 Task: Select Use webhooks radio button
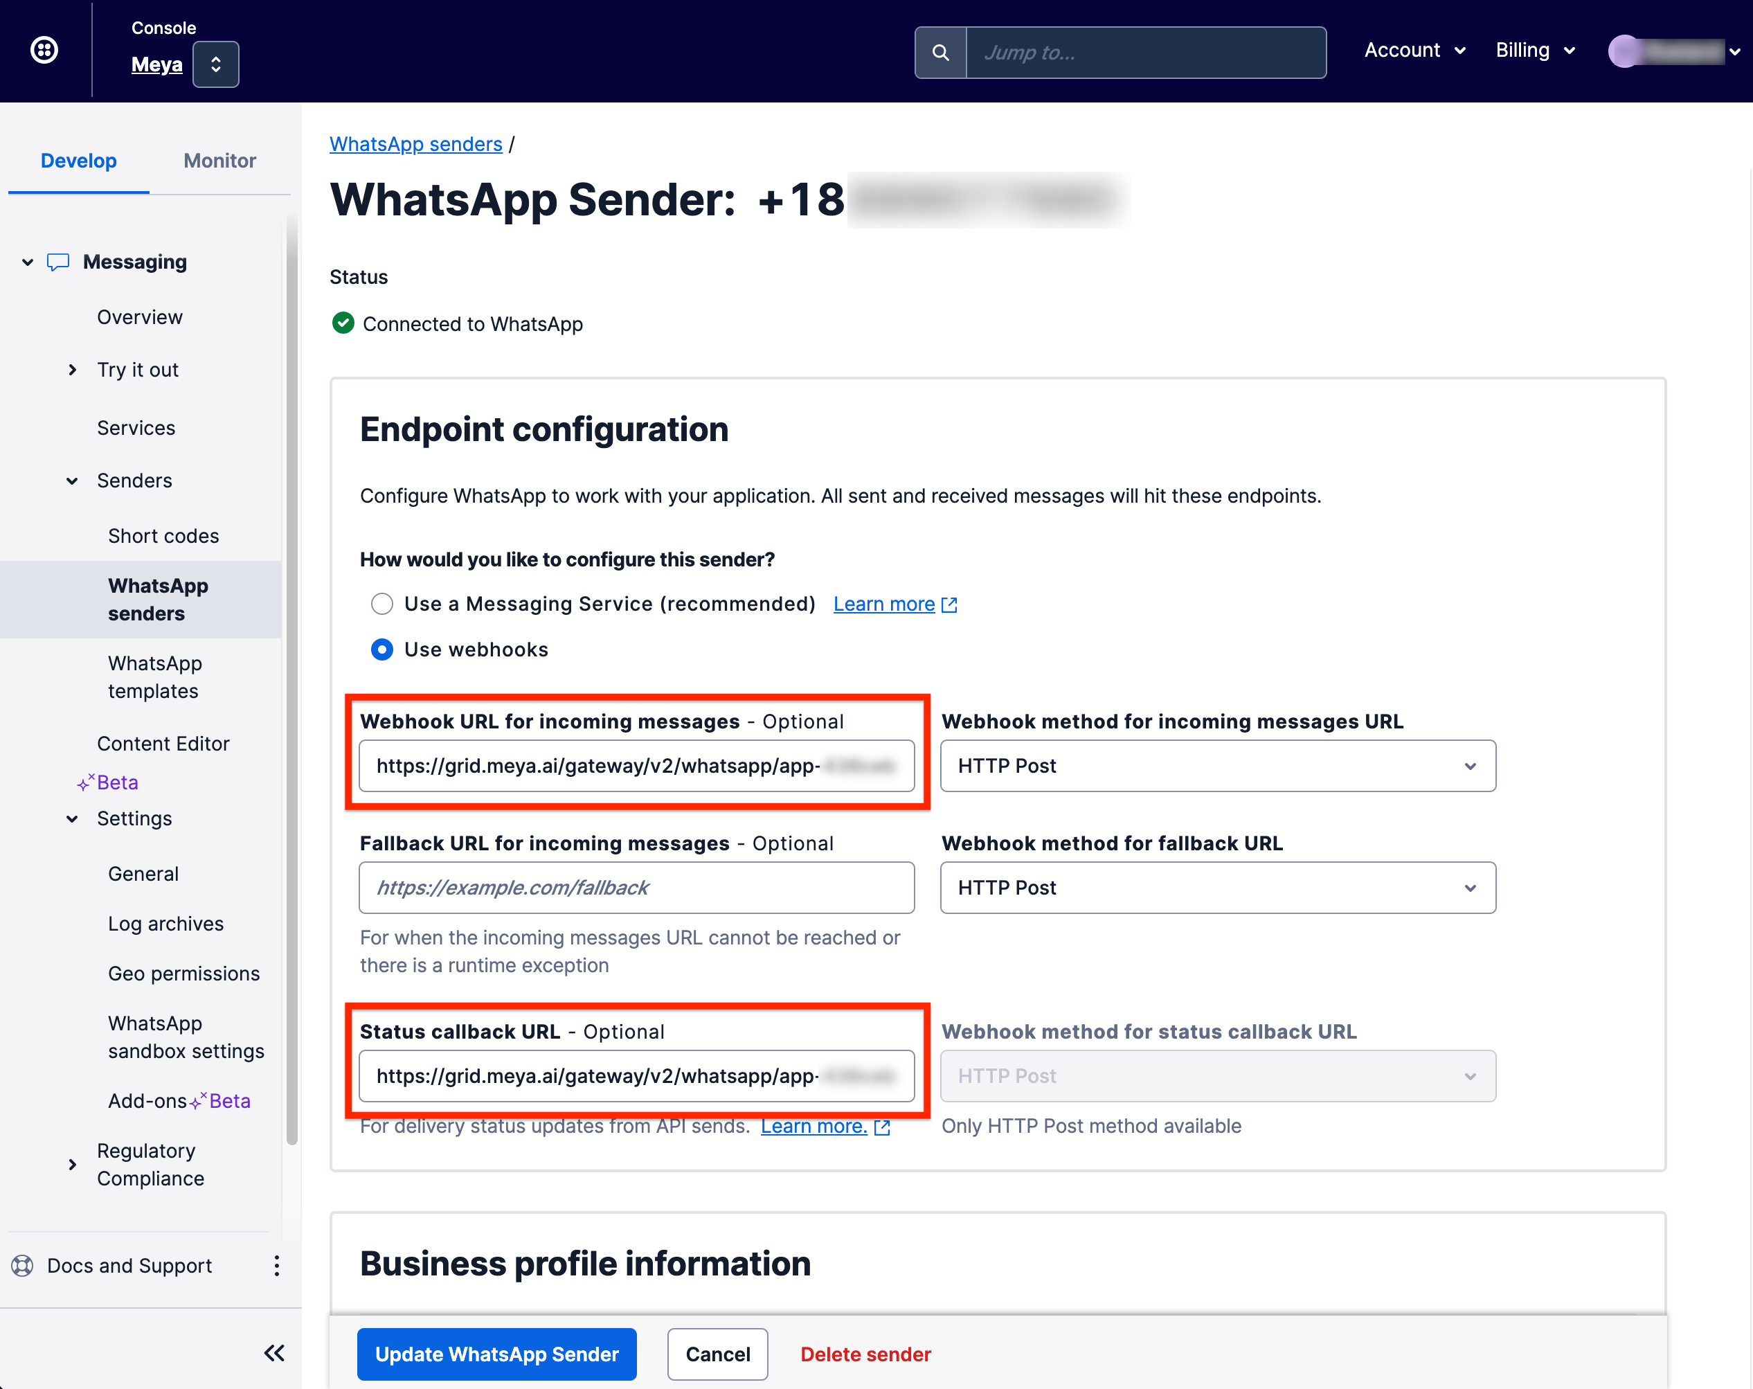click(x=382, y=649)
